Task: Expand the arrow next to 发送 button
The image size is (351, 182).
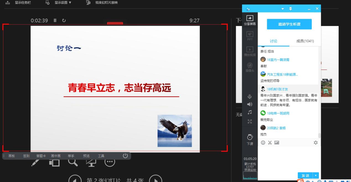Action: [316, 175]
